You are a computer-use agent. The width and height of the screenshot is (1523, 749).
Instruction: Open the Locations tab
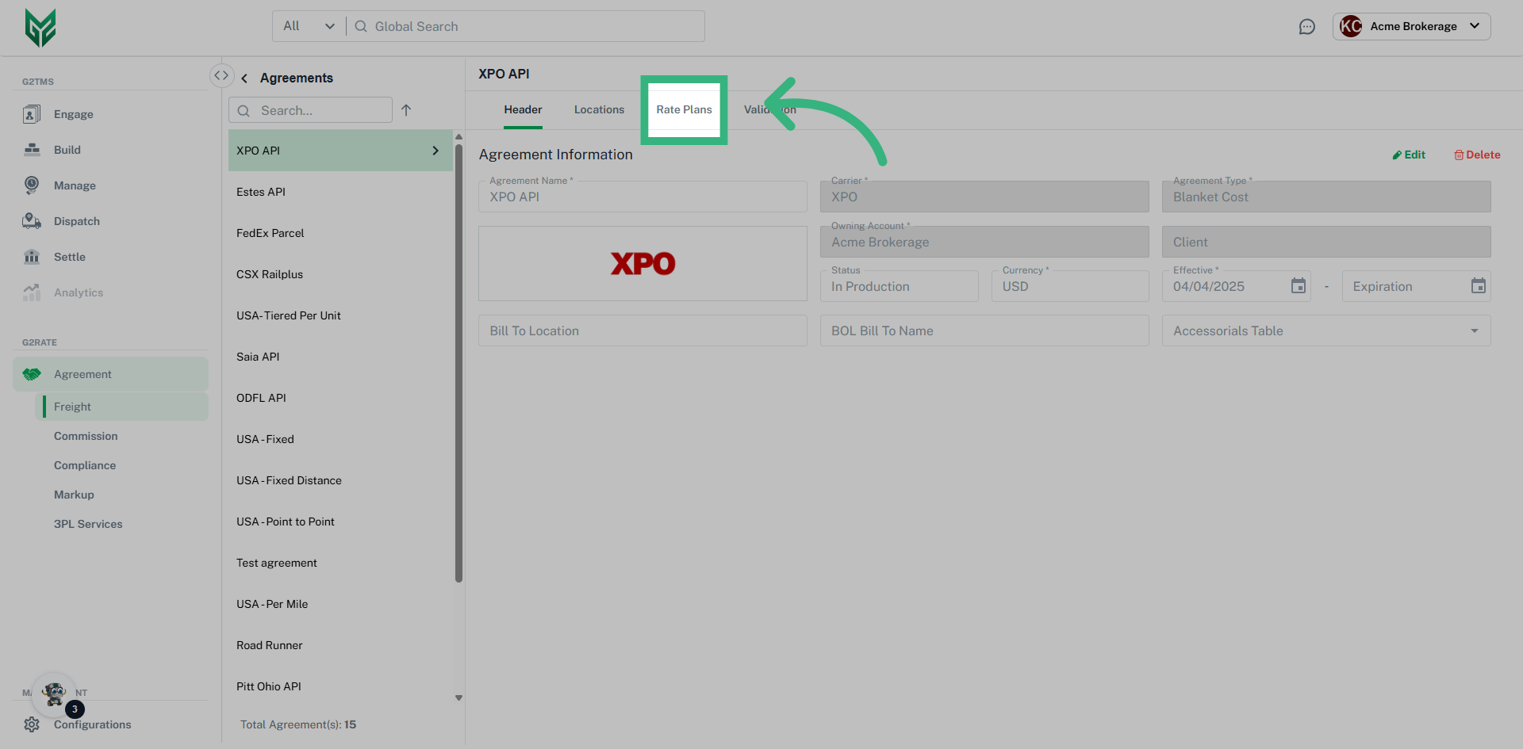(x=599, y=109)
